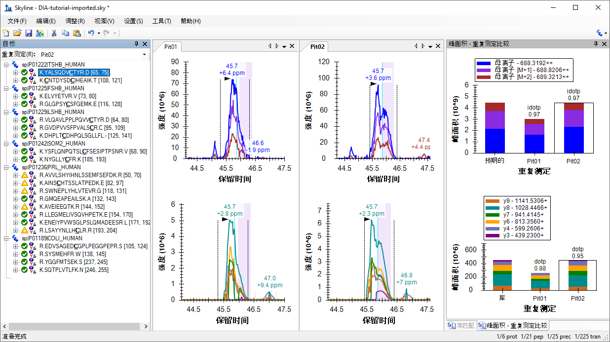Collapse the TSHB_HUMAN protein node
Image resolution: width=610 pixels, height=342 pixels.
[6, 65]
